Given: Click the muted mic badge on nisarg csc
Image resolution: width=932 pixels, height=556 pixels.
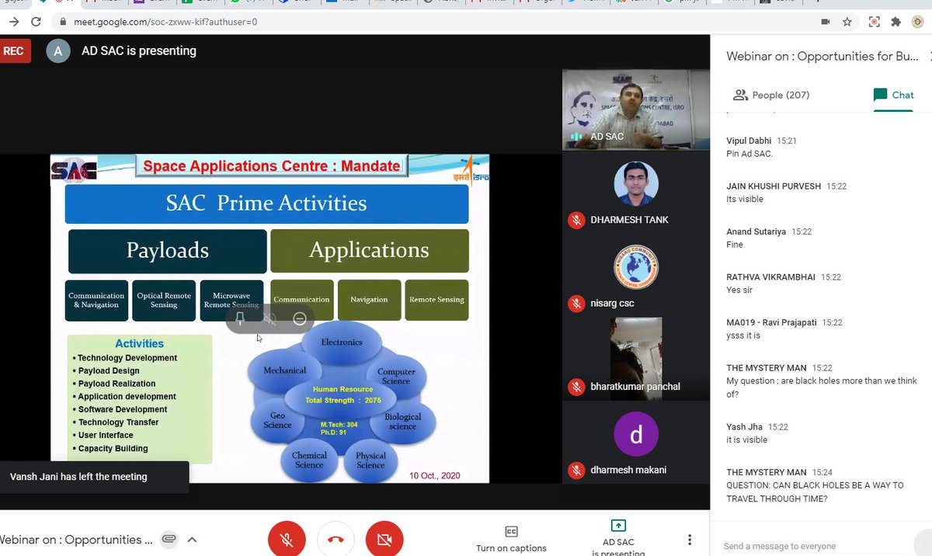Looking at the screenshot, I should coord(576,303).
